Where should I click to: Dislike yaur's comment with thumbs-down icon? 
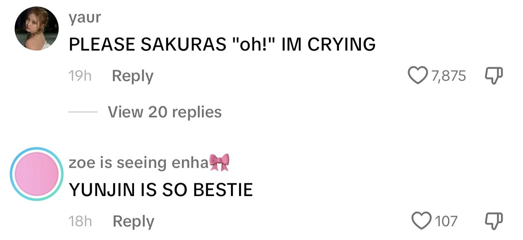494,76
